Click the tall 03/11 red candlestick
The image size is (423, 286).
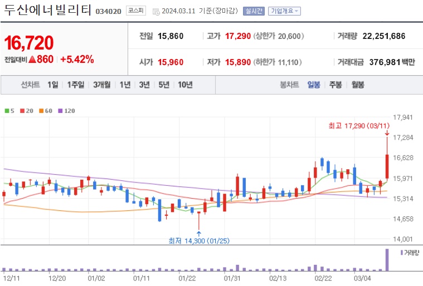[x=387, y=166]
